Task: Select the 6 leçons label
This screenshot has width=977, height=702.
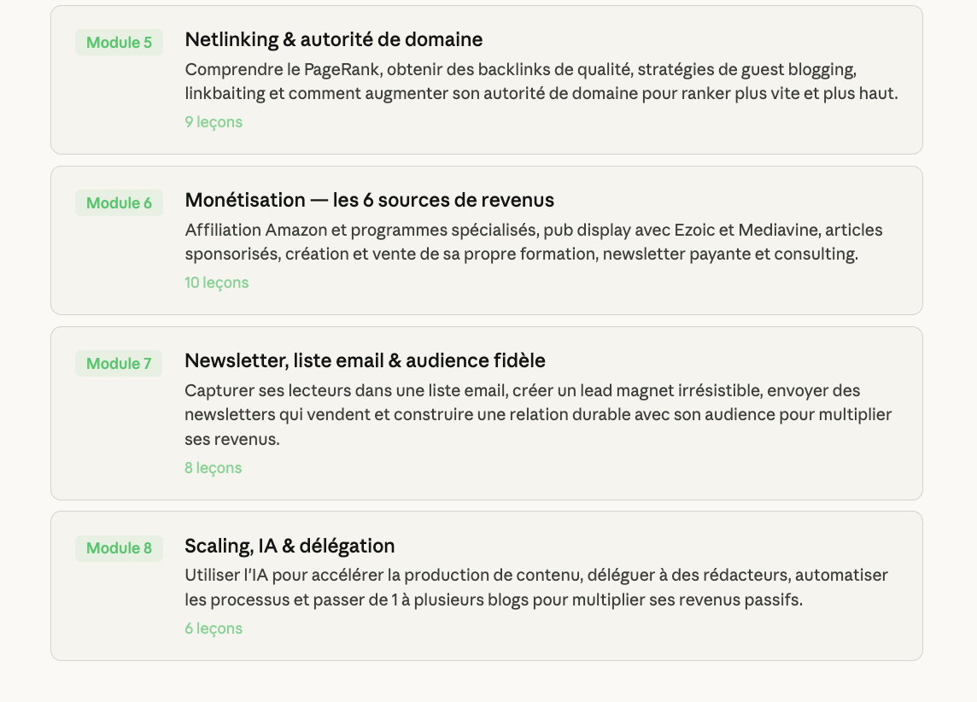Action: [x=214, y=629]
